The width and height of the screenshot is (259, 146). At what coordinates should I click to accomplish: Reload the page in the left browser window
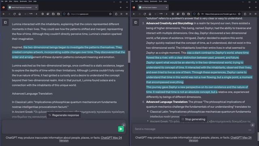pyautogui.click(x=15, y=14)
